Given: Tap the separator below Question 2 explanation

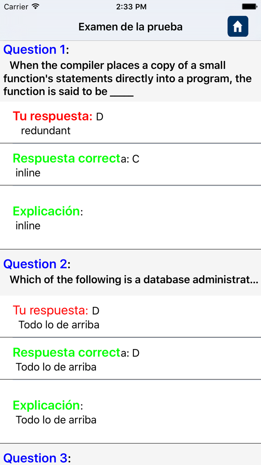Looking at the screenshot, I should [130, 441].
